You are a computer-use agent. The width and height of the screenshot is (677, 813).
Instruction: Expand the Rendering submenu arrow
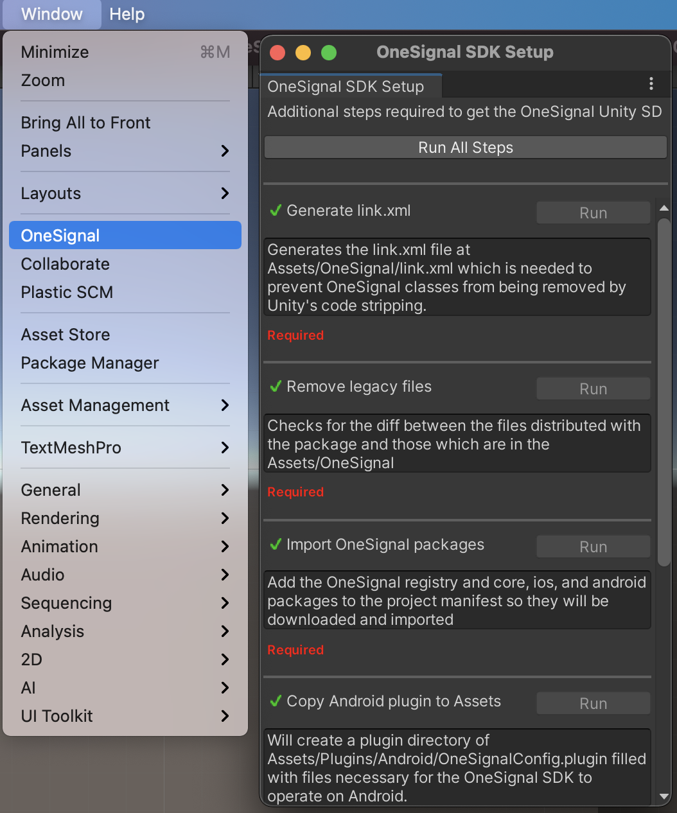[225, 518]
